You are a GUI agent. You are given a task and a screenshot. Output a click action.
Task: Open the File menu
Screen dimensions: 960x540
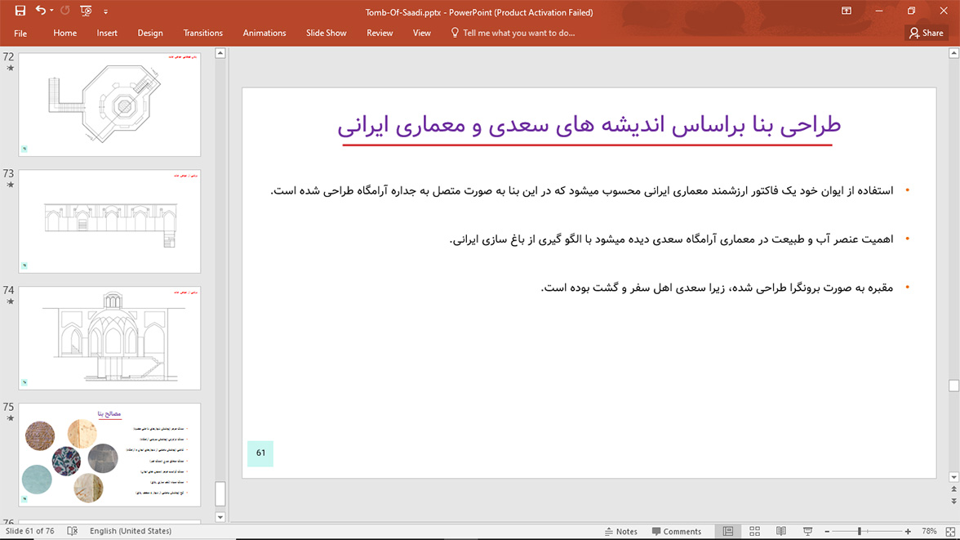(20, 33)
